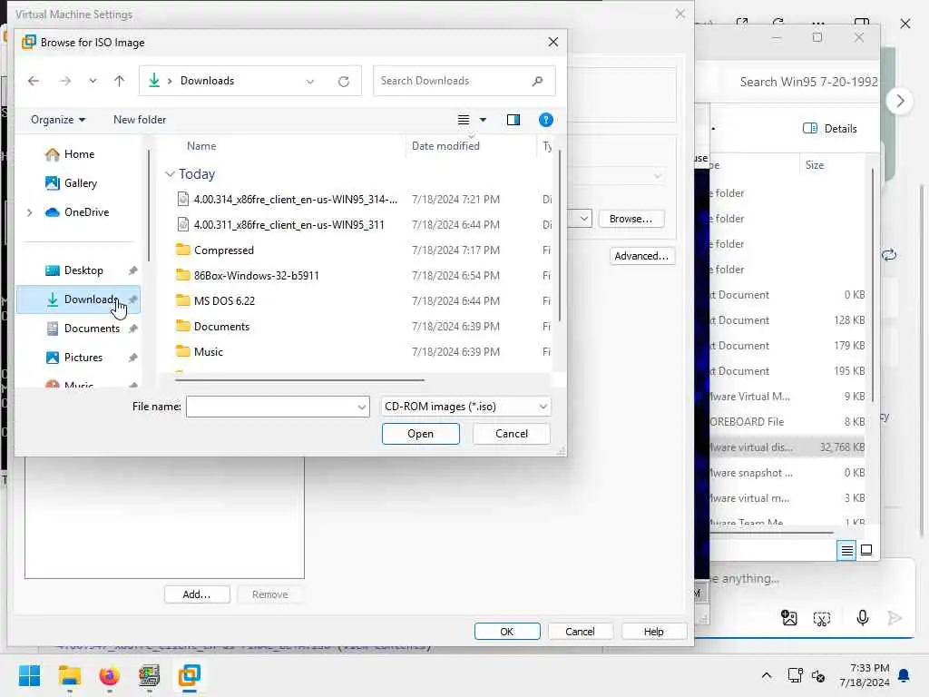The height and width of the screenshot is (697, 929).
Task: Toggle the preview pane
Action: (x=513, y=120)
